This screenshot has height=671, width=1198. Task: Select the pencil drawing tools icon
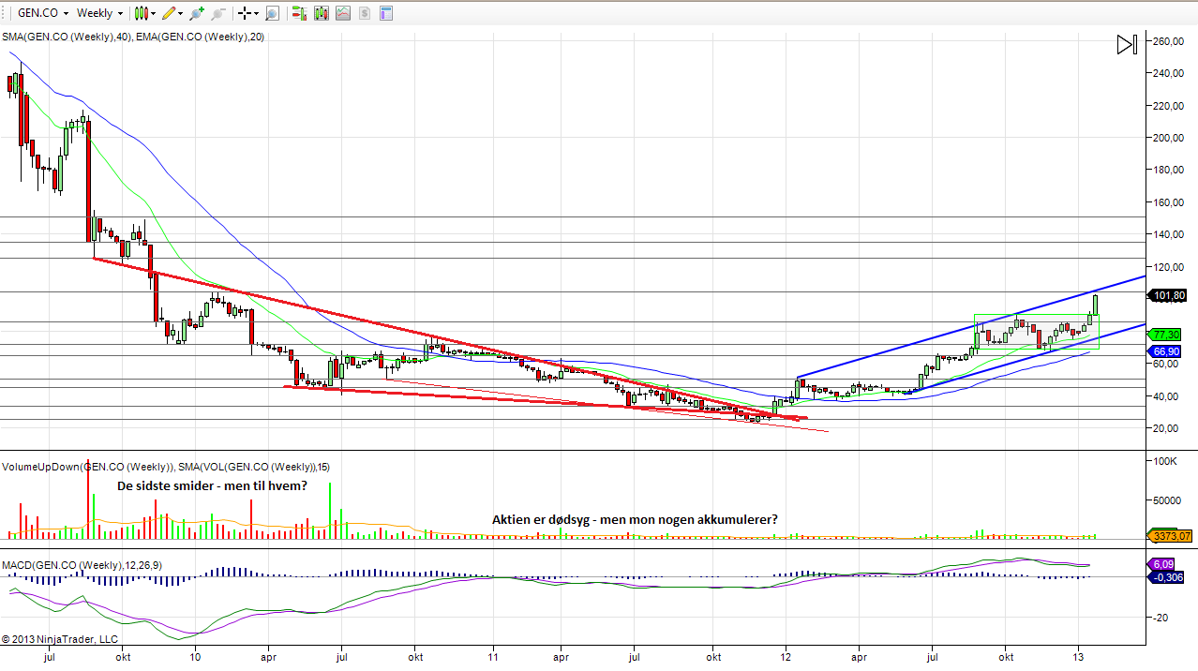tap(168, 13)
